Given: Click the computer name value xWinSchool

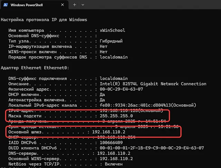Looking at the screenshot, I should click(x=112, y=30).
